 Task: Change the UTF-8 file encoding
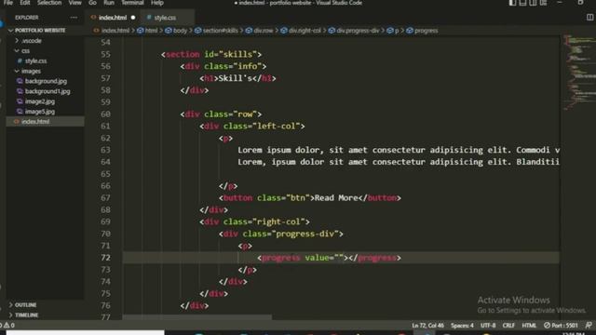[x=488, y=326]
